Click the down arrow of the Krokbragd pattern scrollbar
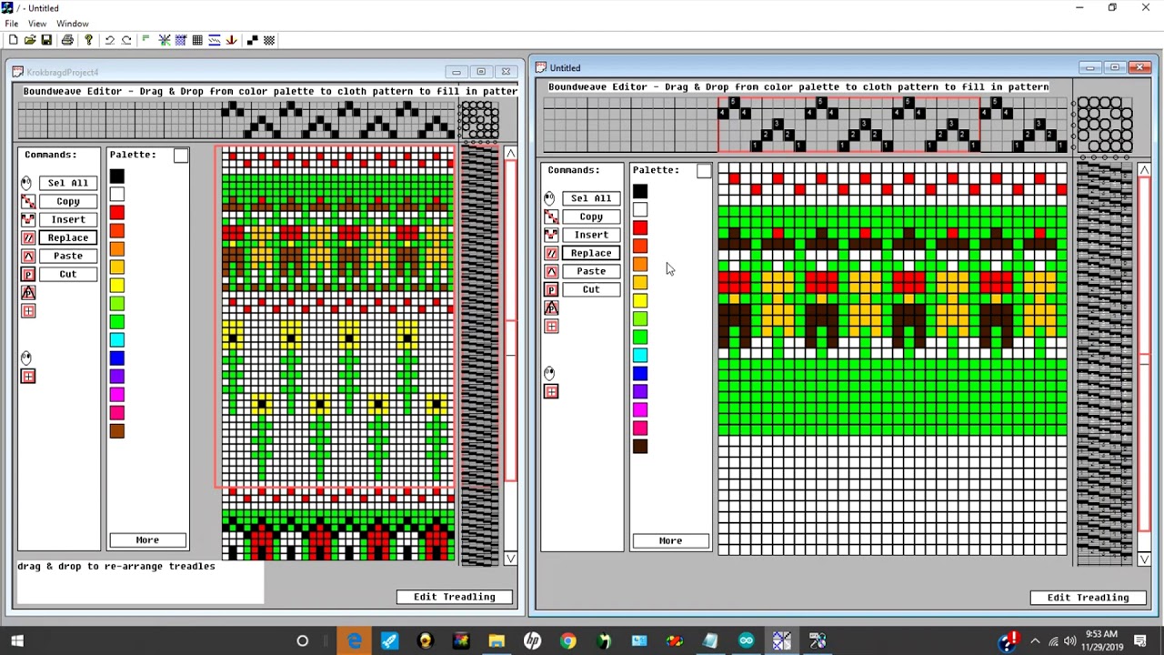This screenshot has width=1164, height=655. (x=510, y=559)
